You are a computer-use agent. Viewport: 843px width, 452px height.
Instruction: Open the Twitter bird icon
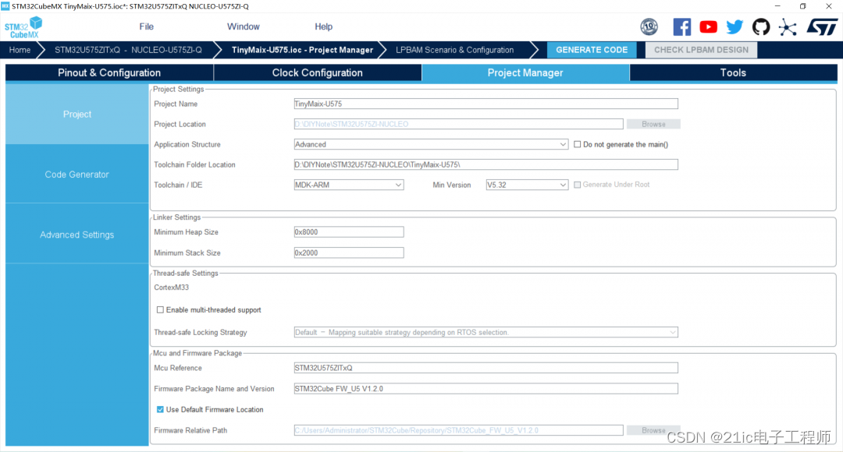coord(735,26)
